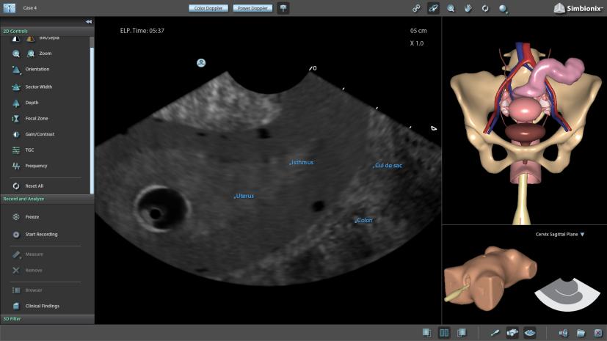Select the Sector Width control
The width and height of the screenshot is (607, 341).
click(38, 87)
